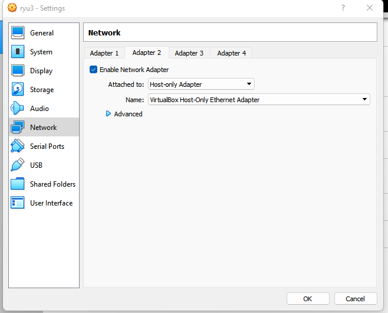Switch to the Adapter 3 tab

(189, 53)
